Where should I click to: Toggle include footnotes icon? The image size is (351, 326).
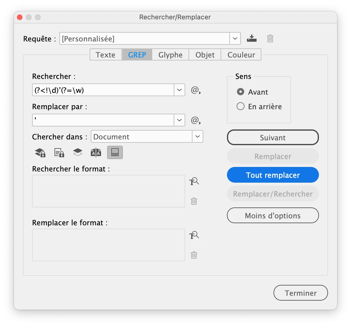point(115,152)
